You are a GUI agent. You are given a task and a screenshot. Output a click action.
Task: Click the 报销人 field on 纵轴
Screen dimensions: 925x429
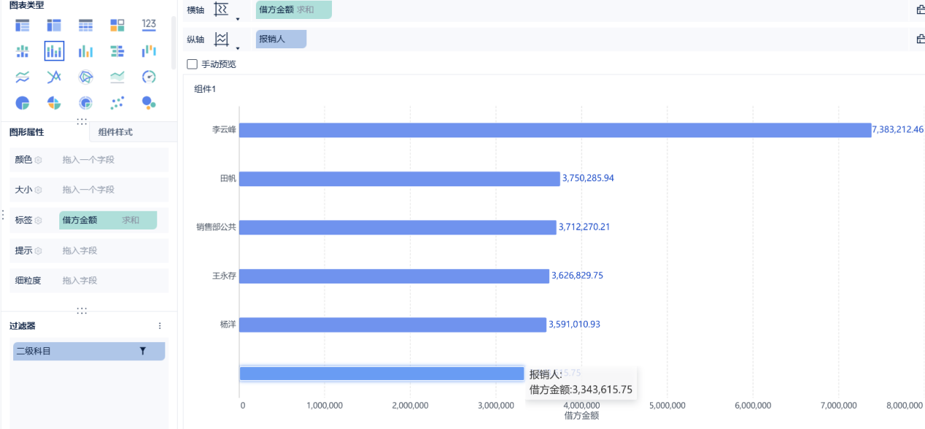tap(281, 39)
